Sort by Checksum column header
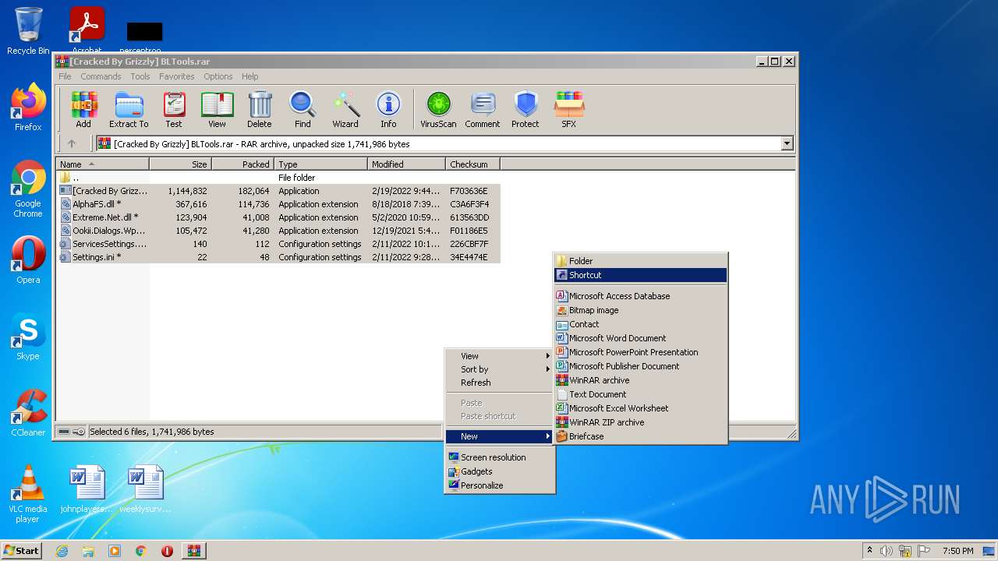 472,164
